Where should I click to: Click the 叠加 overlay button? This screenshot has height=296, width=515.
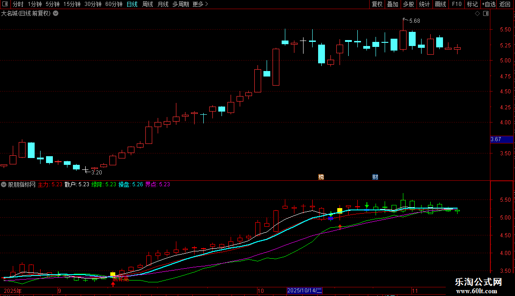click(x=393, y=4)
